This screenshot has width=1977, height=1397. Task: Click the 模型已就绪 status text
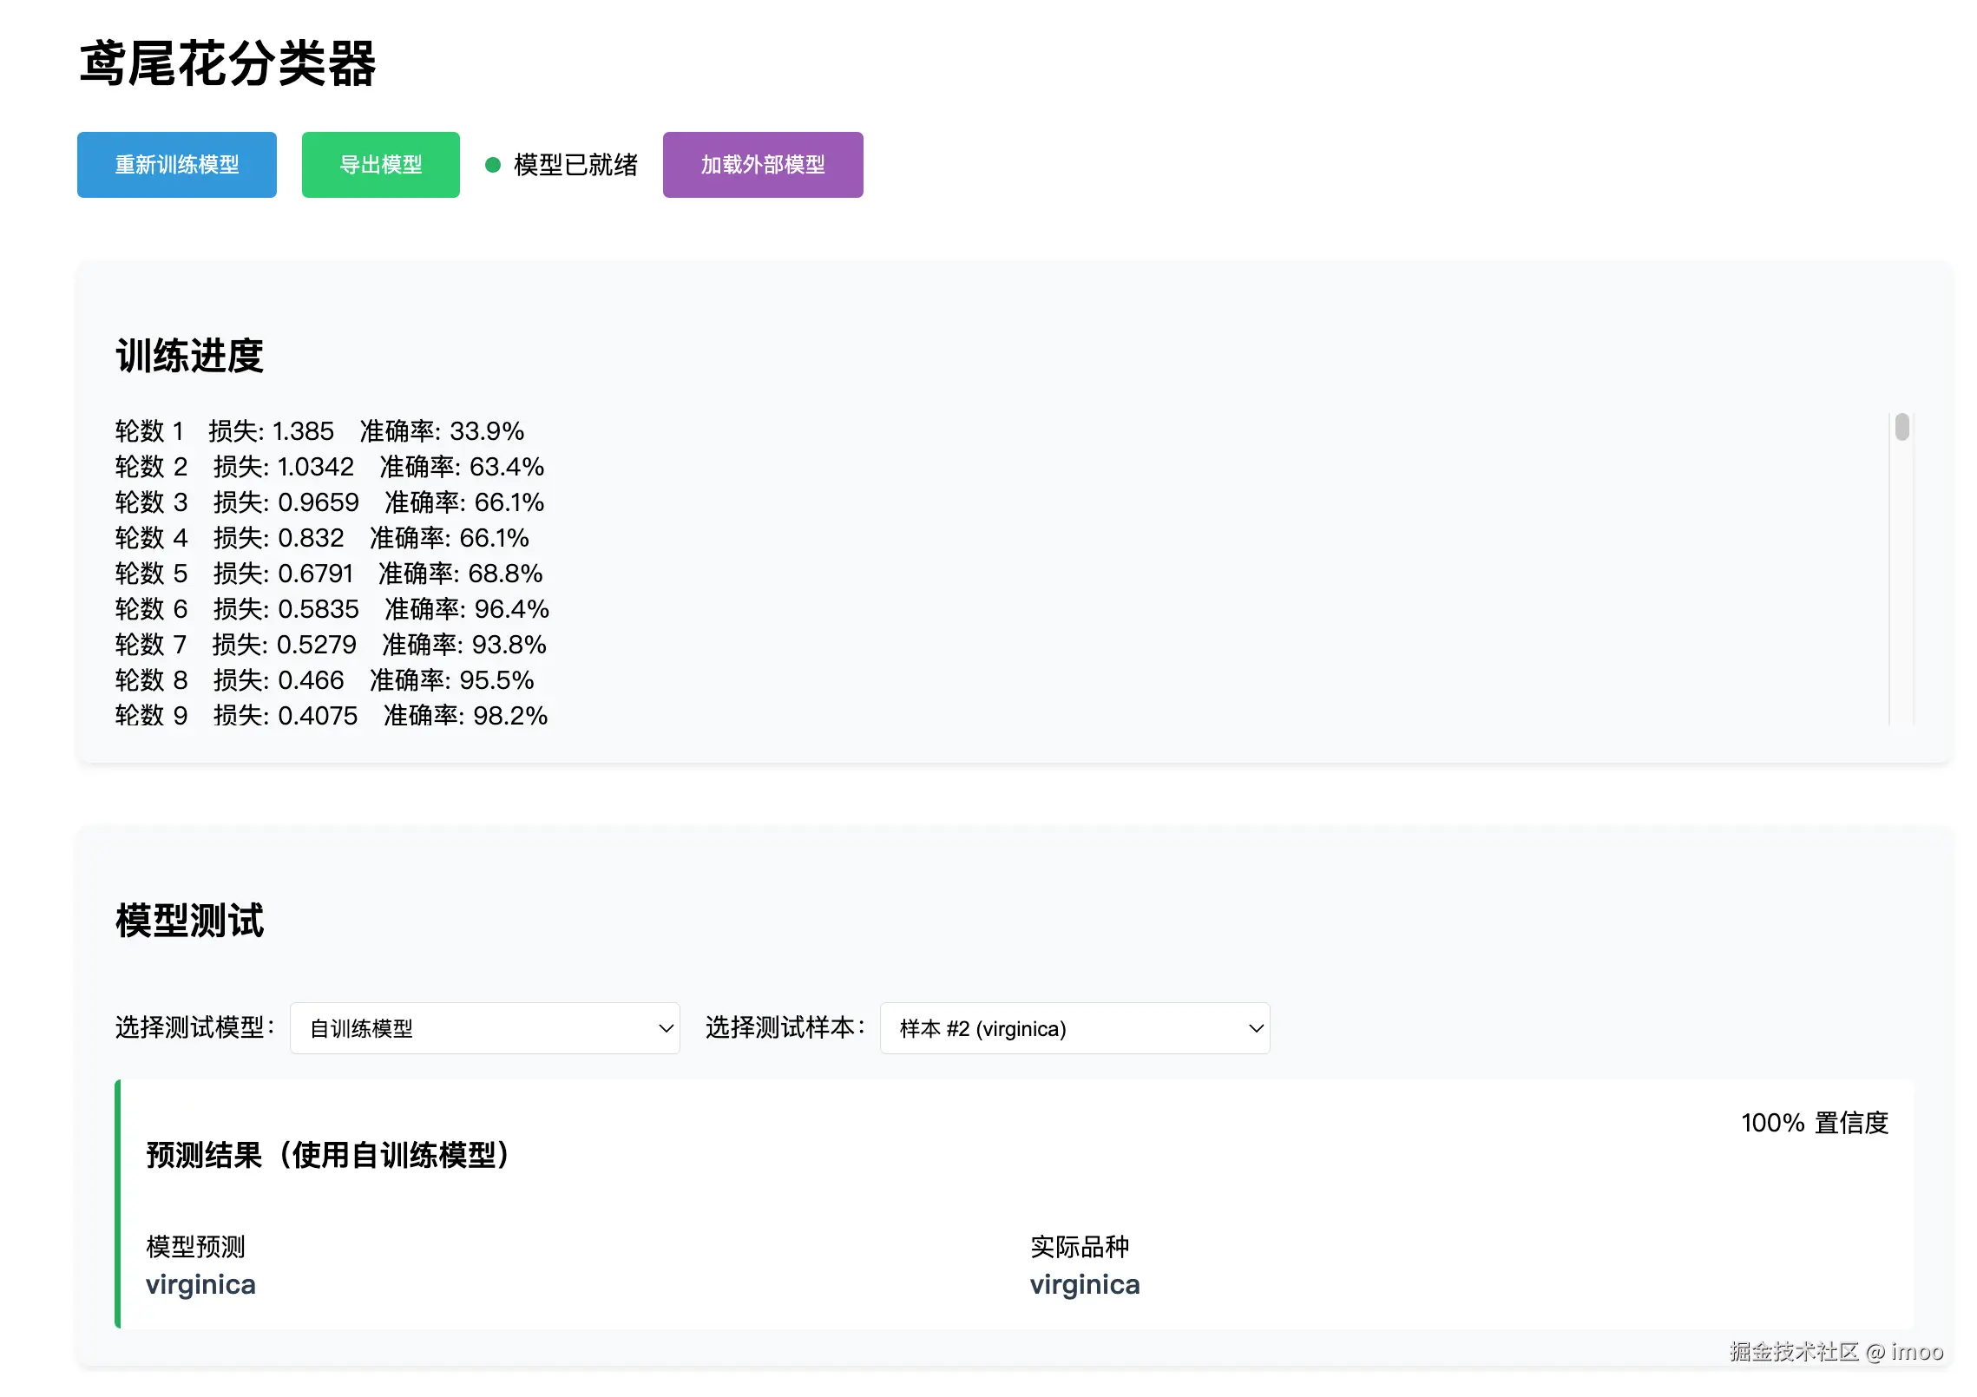[575, 165]
